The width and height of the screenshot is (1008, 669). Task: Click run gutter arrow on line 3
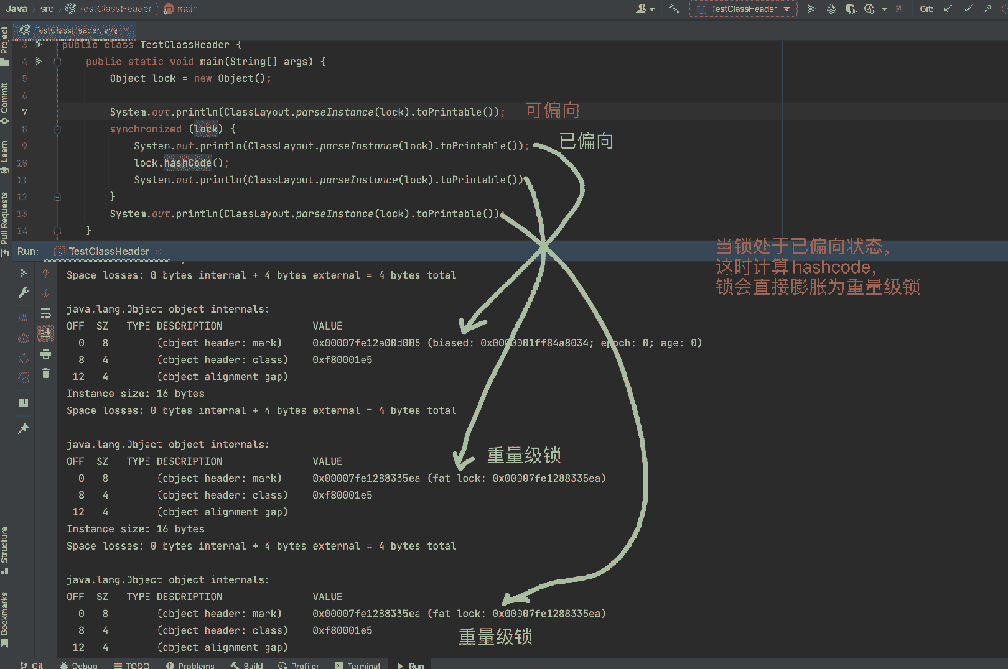pyautogui.click(x=39, y=44)
